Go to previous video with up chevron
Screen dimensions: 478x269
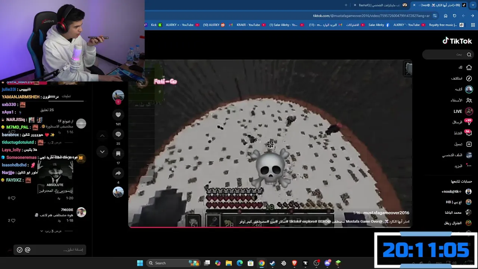tap(102, 136)
